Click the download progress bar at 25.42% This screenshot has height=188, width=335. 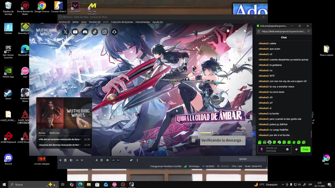tap(223, 132)
